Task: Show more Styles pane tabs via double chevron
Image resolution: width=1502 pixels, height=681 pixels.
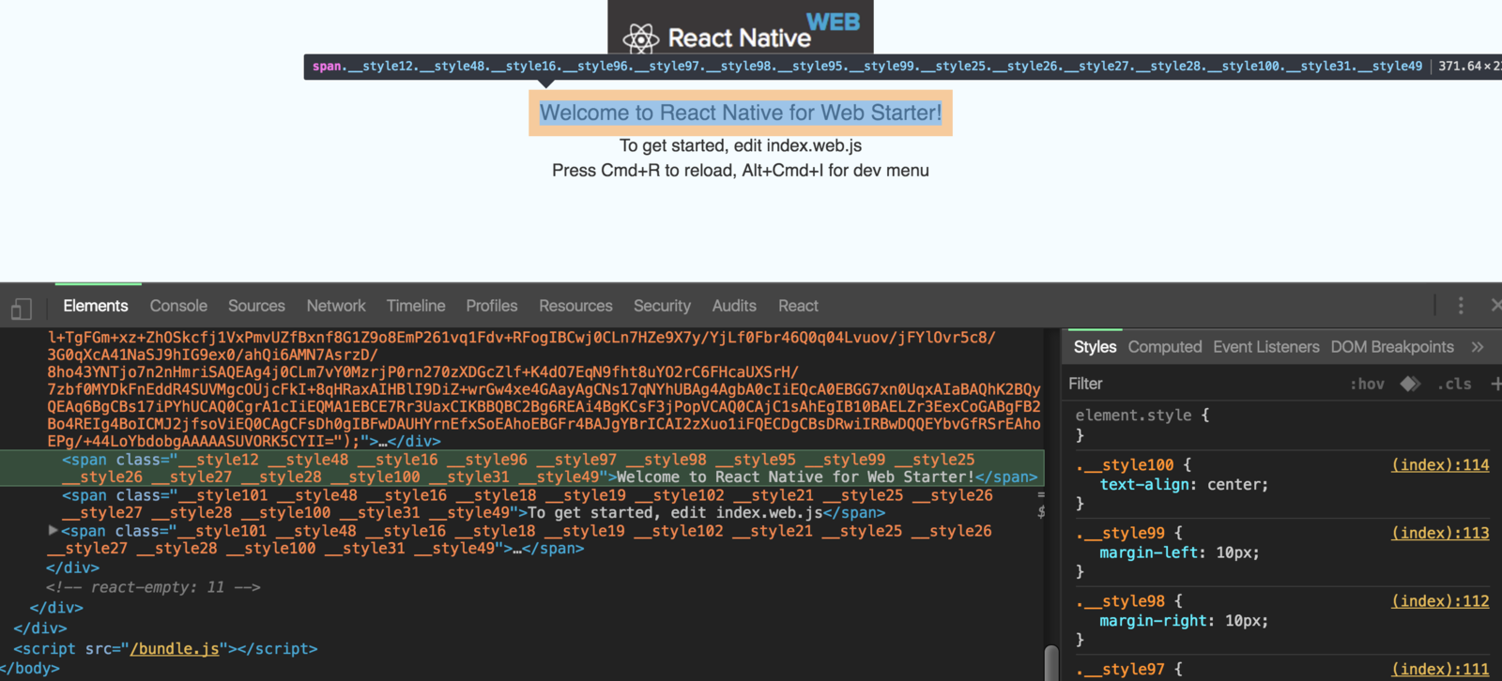Action: [1478, 347]
